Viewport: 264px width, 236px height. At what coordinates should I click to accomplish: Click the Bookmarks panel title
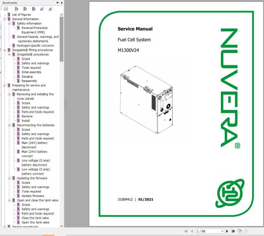click(x=10, y=3)
